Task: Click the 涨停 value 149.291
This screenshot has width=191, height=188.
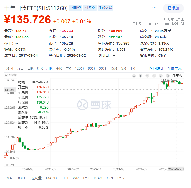Action: coord(115,31)
